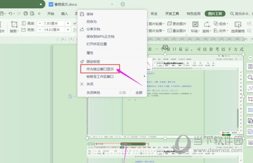Click 重设图片 button
The image size is (253, 163).
(177, 30)
